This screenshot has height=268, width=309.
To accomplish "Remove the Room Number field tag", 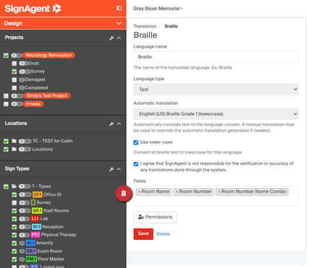I will (177, 192).
